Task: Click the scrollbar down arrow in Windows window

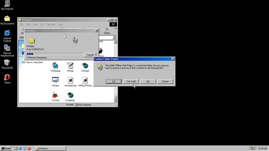Action: pyautogui.click(x=115, y=101)
